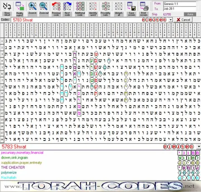This screenshot has height=192, width=201.
Task: Click the magenta Hebrew letters beside pecuniary entry
Action: click(189, 153)
